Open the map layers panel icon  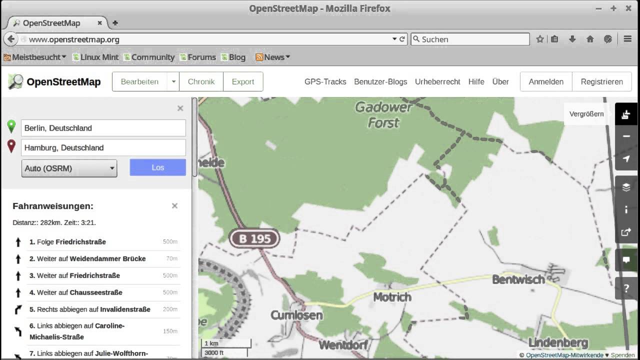point(626,187)
